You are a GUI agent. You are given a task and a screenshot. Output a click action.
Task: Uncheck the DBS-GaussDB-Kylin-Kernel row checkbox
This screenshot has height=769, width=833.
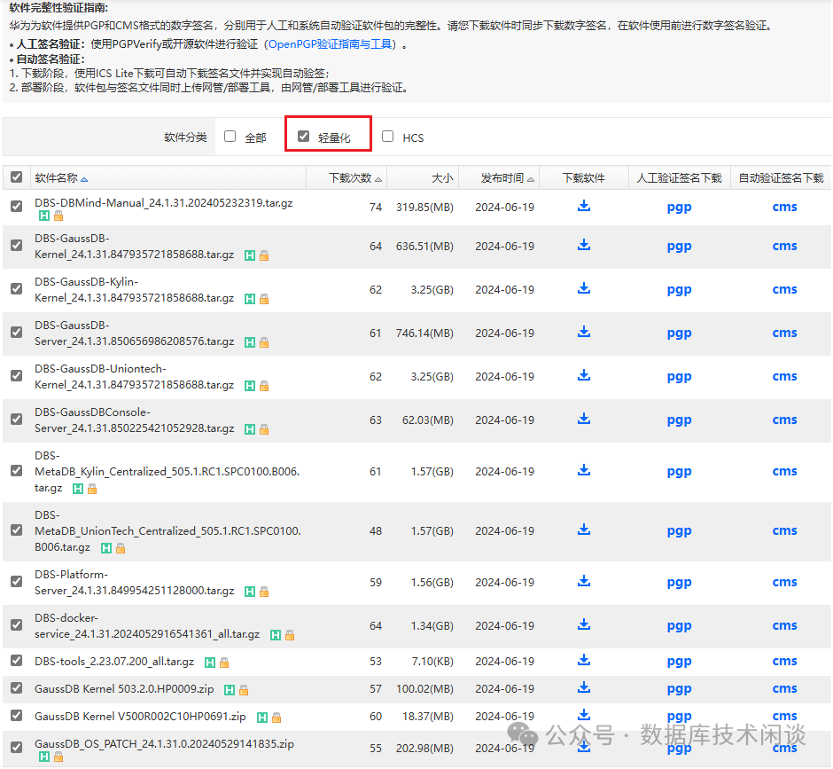(x=17, y=289)
